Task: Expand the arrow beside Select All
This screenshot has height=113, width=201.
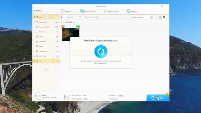Action: (62, 17)
